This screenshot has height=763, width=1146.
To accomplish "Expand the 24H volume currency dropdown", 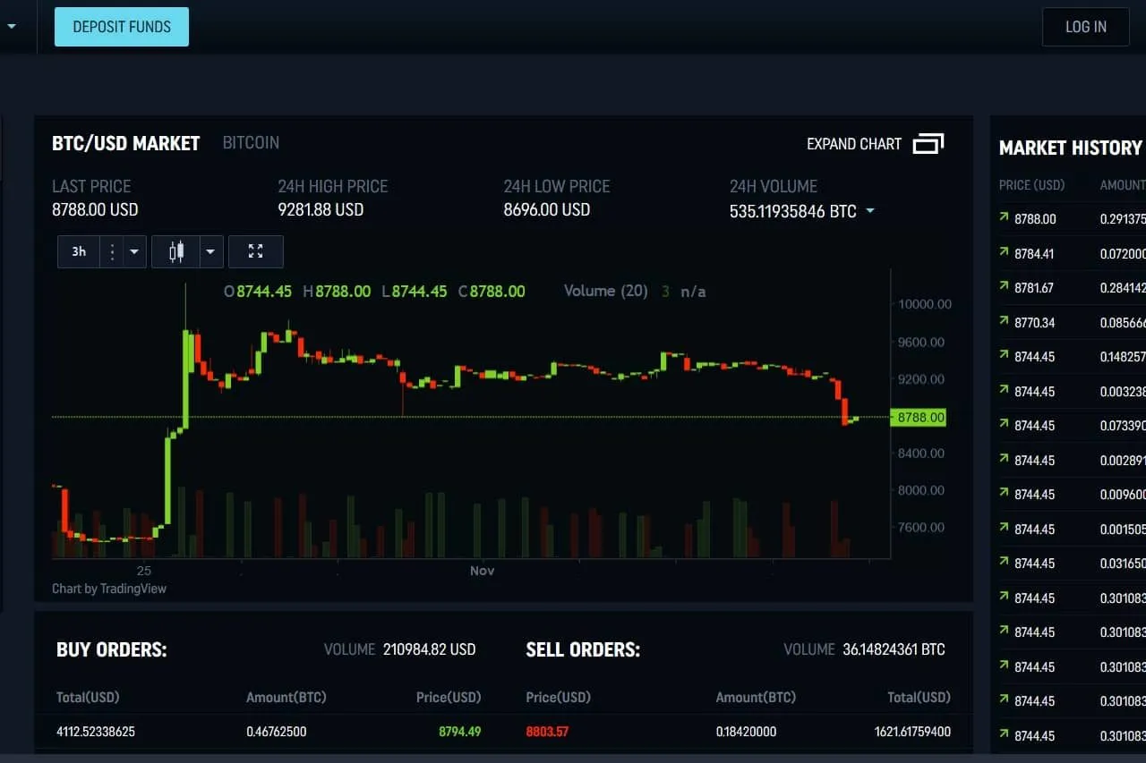I will (x=869, y=212).
